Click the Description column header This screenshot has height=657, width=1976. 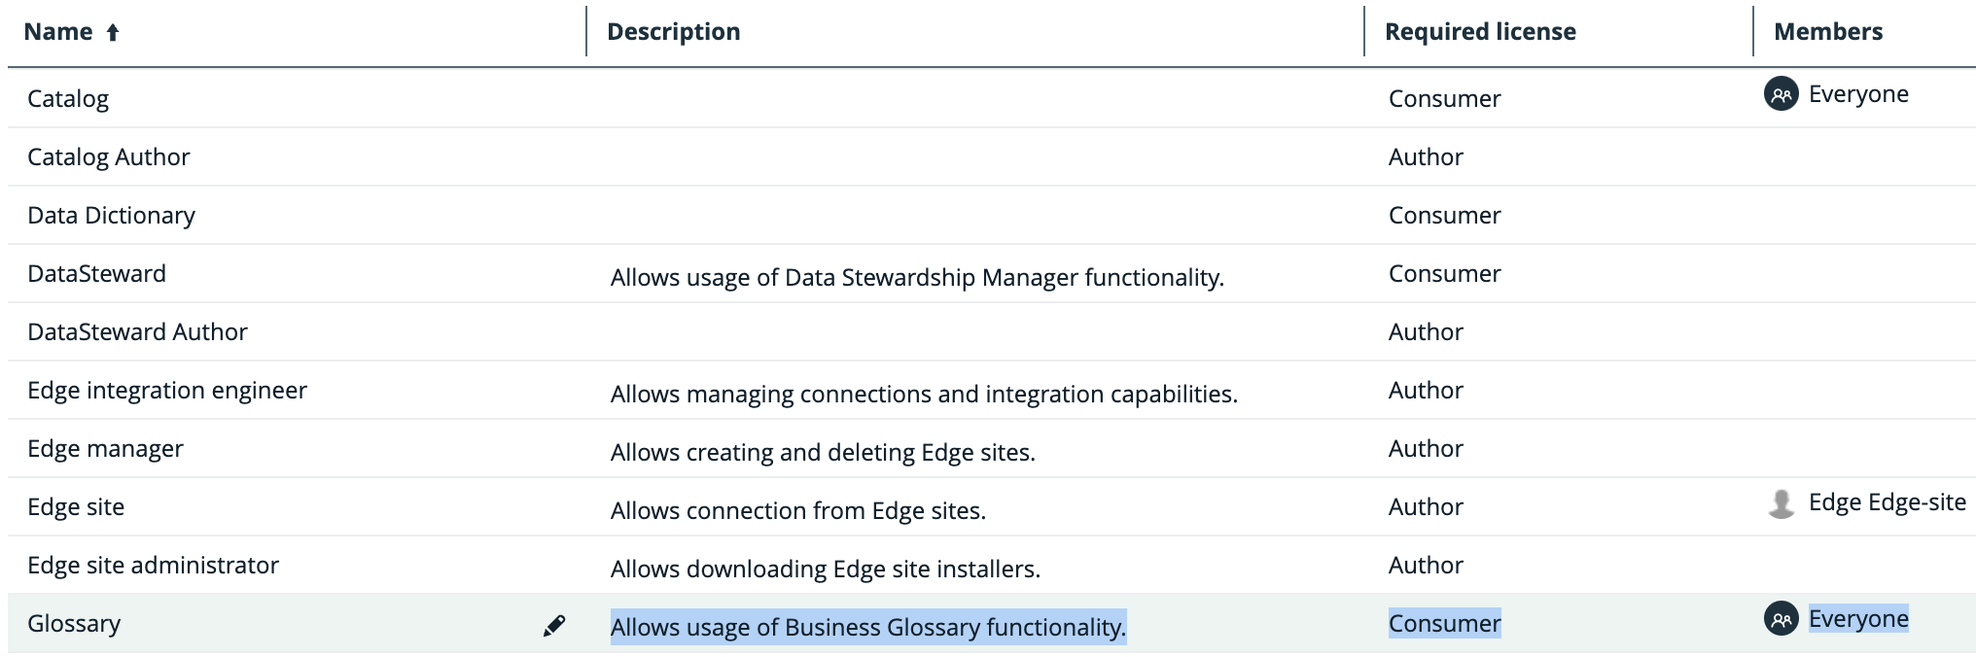tap(674, 32)
